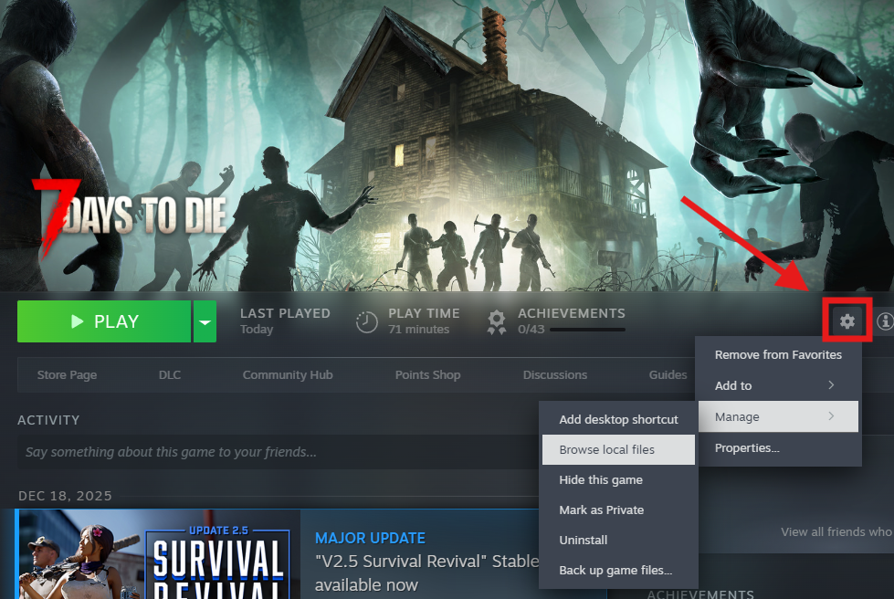
Task: Click the MAJOR UPDATE headline
Action: [x=370, y=538]
